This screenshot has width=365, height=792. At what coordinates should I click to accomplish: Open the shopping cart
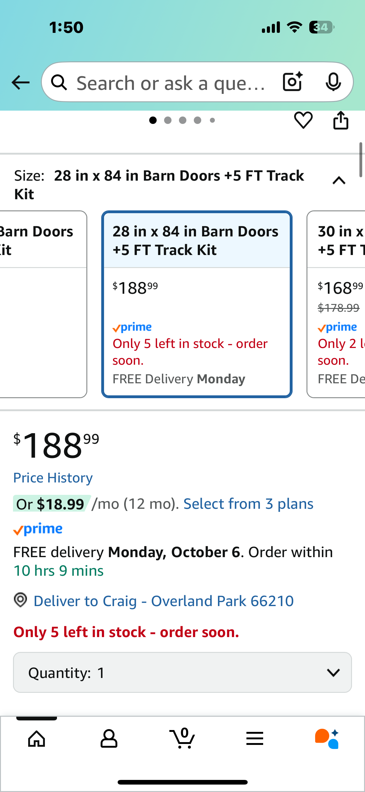tap(183, 739)
